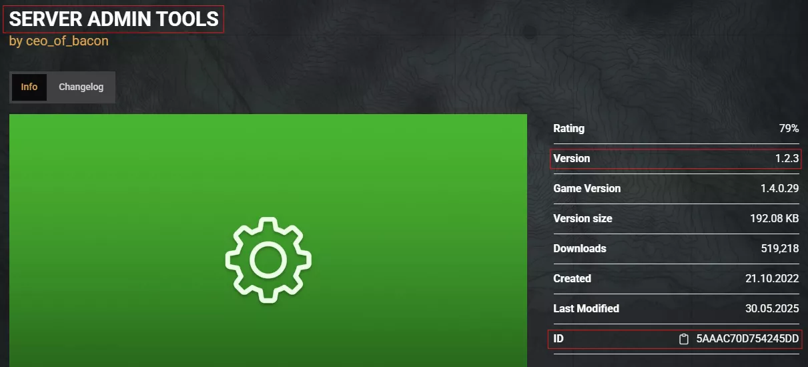
Task: Select the ID value 5AAAC70D754245DD
Action: [x=747, y=339]
